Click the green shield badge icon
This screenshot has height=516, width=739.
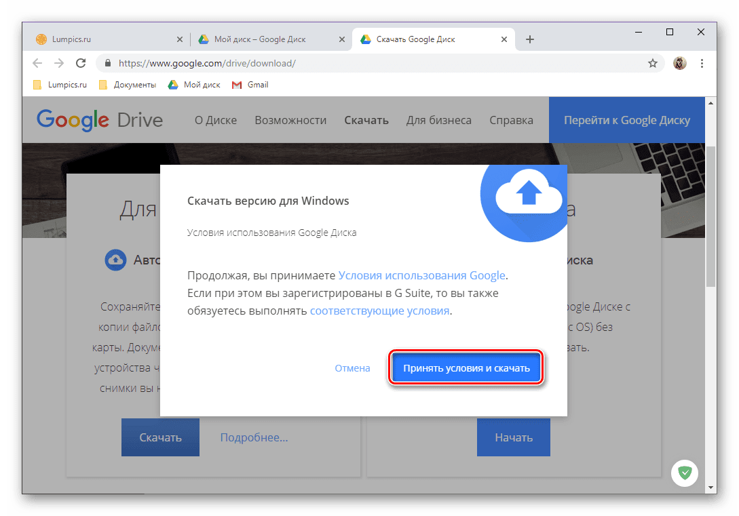click(x=684, y=473)
